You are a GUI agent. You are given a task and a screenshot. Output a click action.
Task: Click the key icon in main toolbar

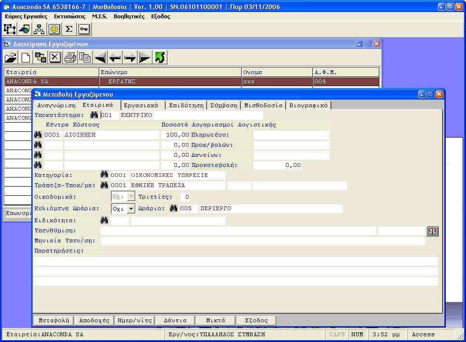pos(84,29)
